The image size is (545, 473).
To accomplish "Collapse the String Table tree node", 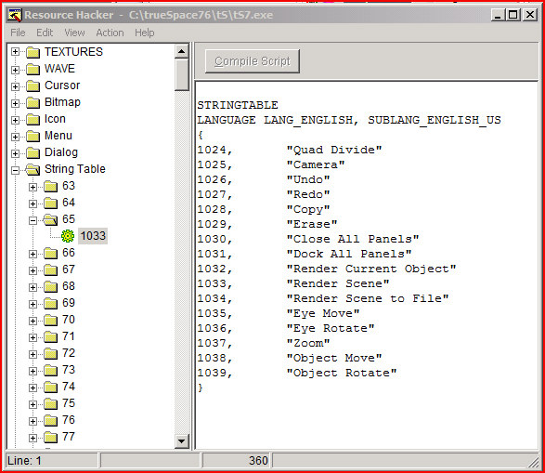I will pyautogui.click(x=15, y=170).
